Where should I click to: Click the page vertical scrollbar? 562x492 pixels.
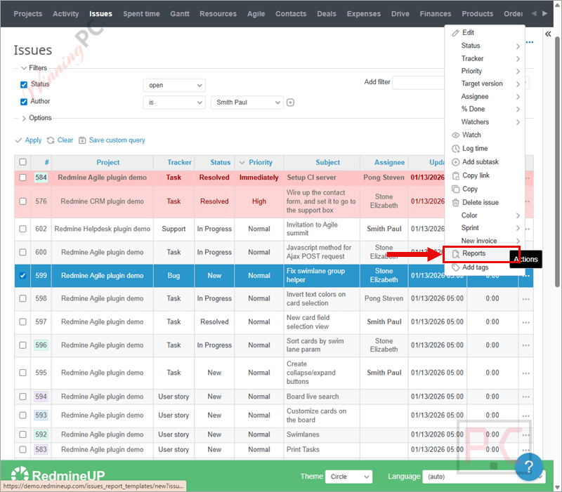click(x=557, y=161)
